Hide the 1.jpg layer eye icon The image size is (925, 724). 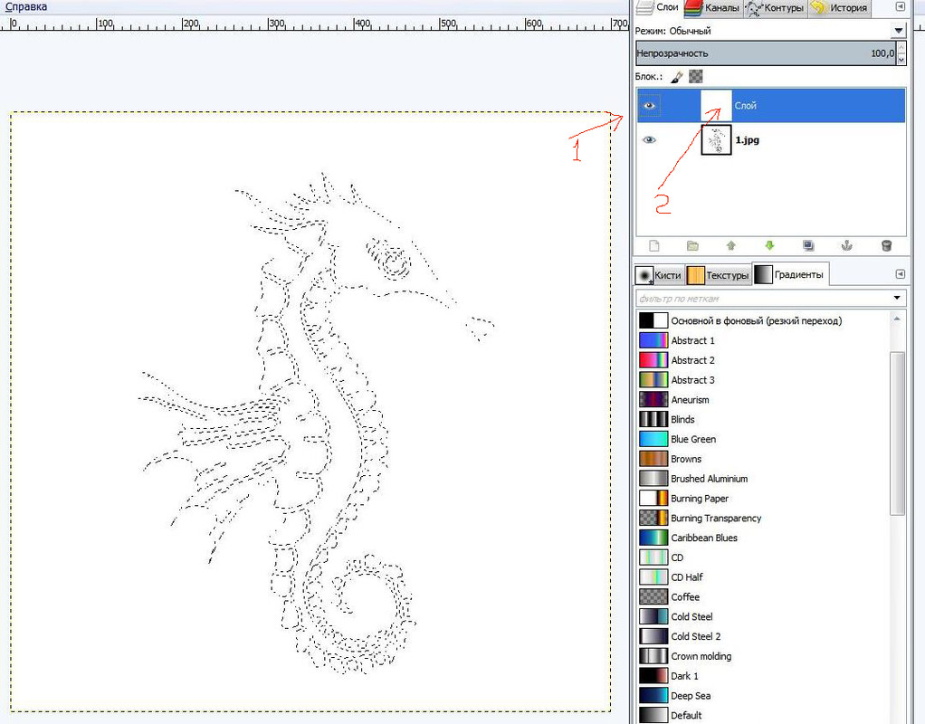click(649, 140)
